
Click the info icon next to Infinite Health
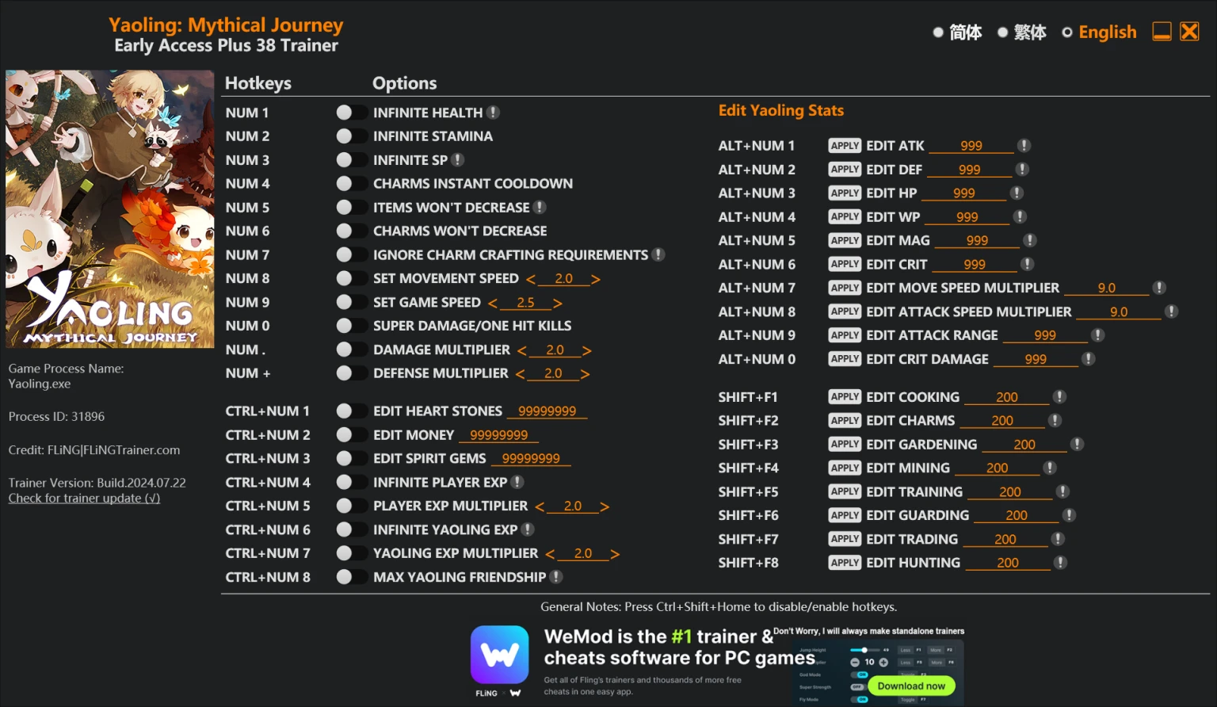click(493, 113)
